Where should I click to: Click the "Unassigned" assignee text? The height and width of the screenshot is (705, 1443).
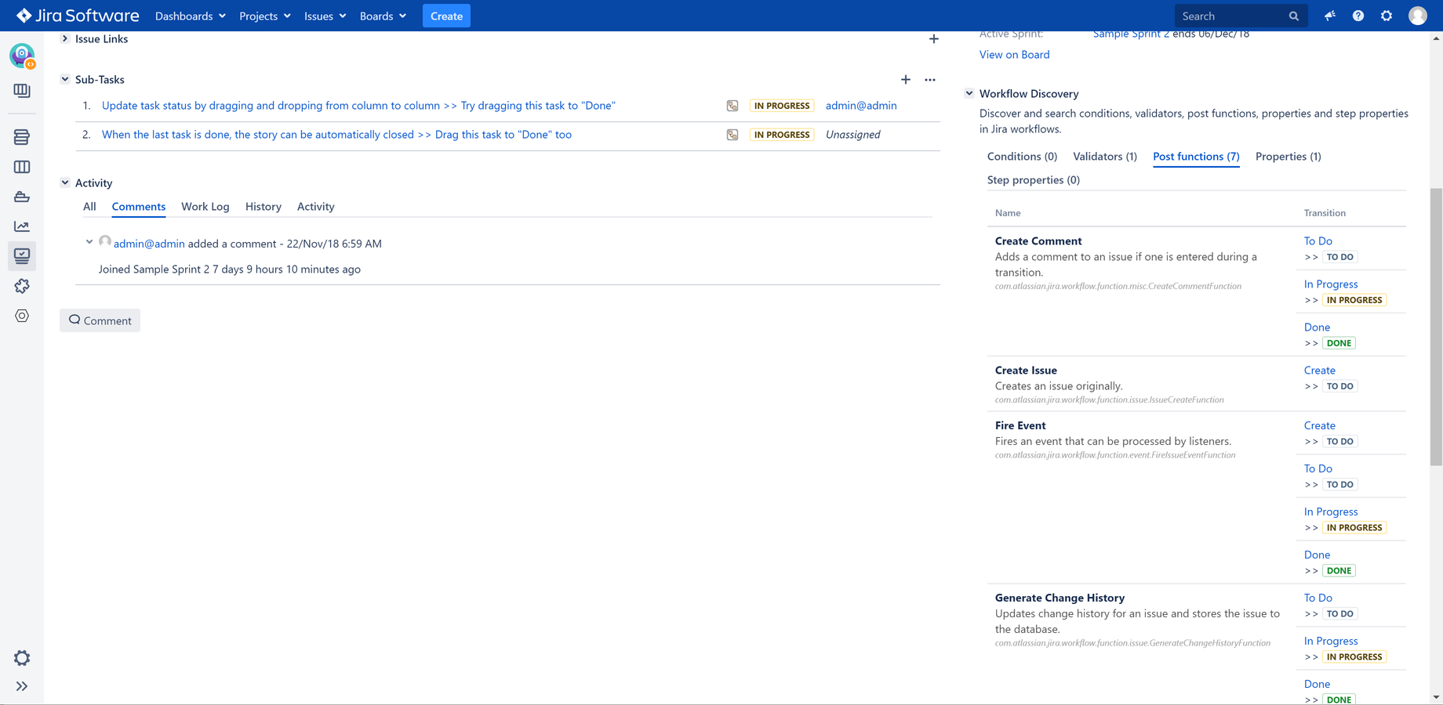(852, 135)
